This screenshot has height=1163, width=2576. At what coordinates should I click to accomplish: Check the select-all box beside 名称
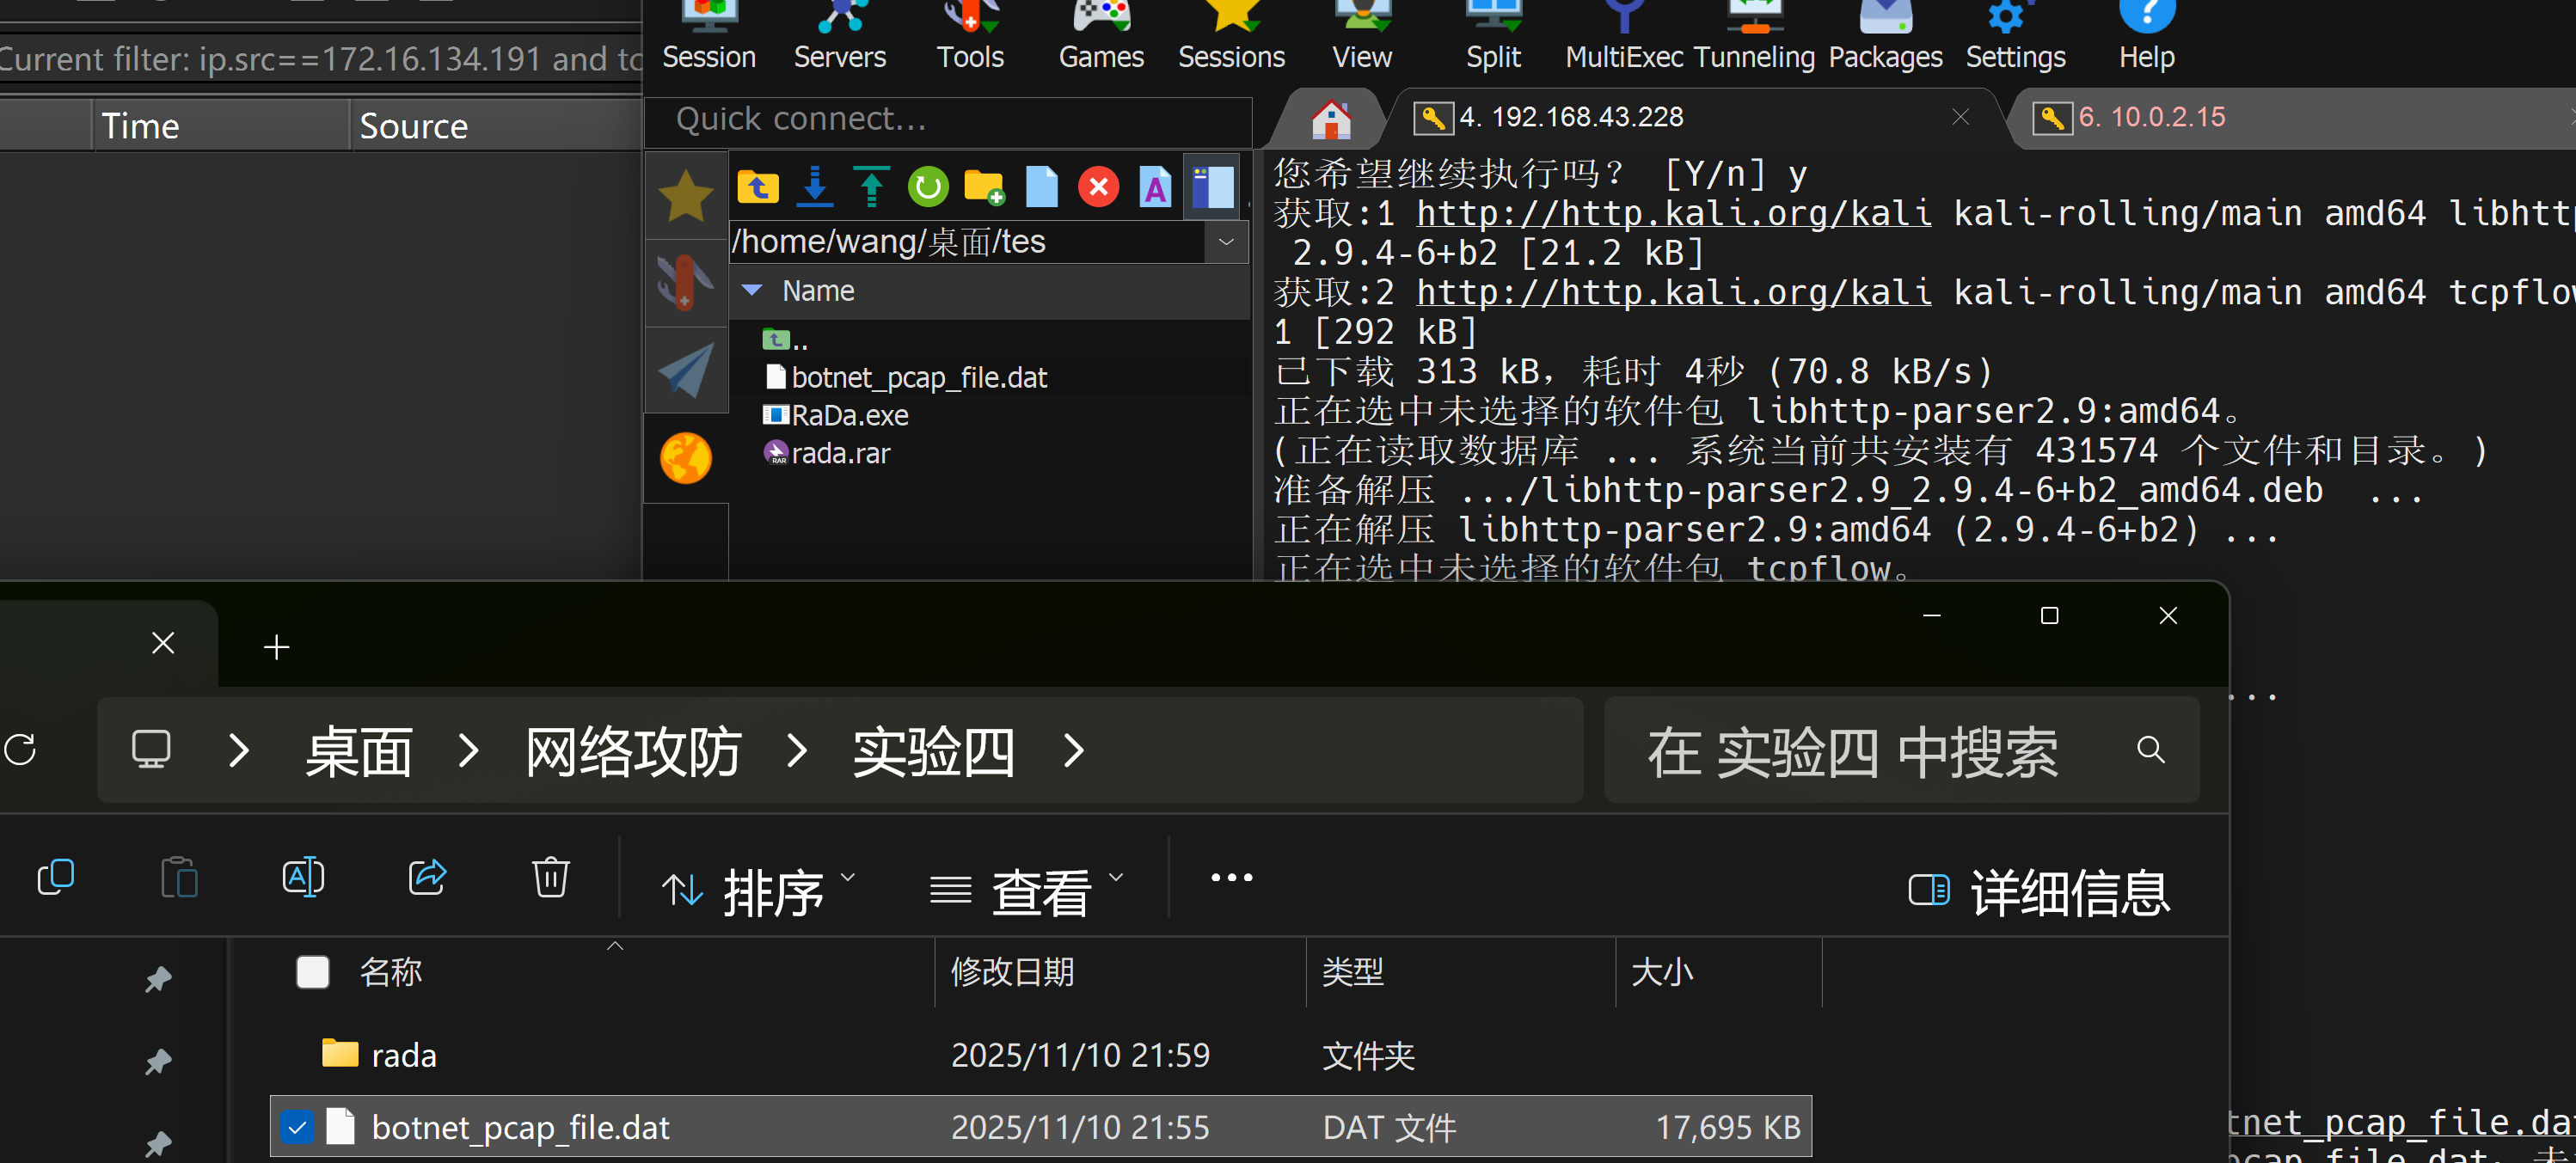pos(313,971)
